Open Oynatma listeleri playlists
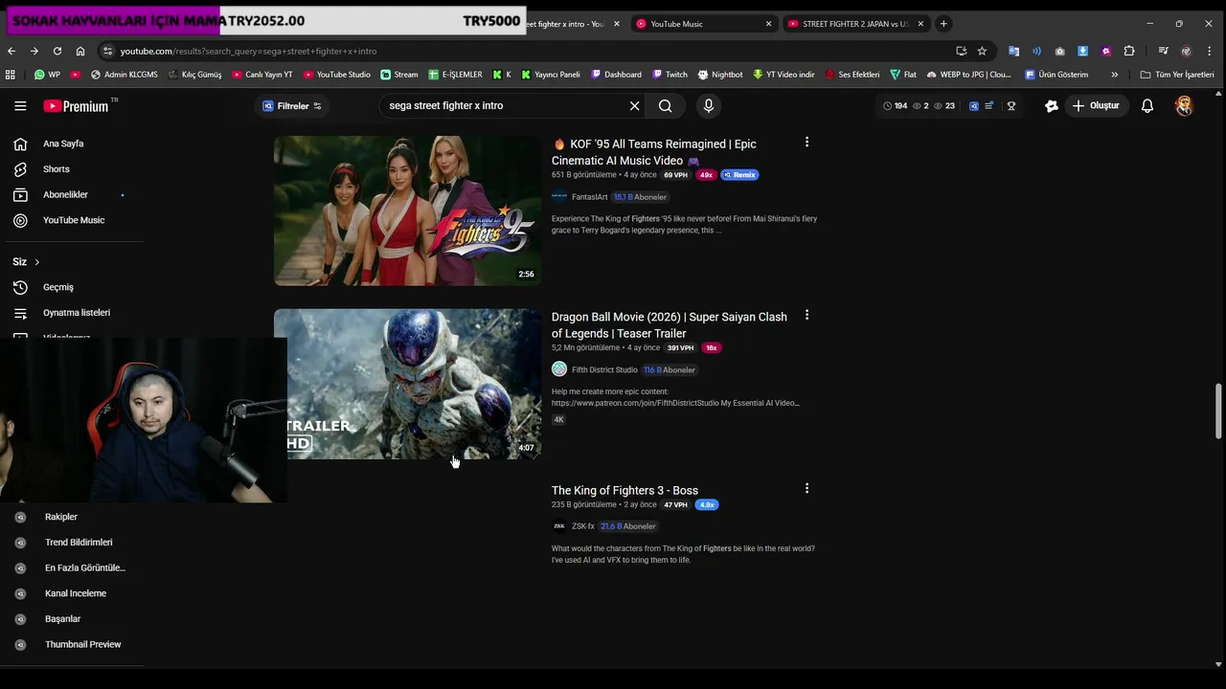The image size is (1226, 689). point(76,313)
